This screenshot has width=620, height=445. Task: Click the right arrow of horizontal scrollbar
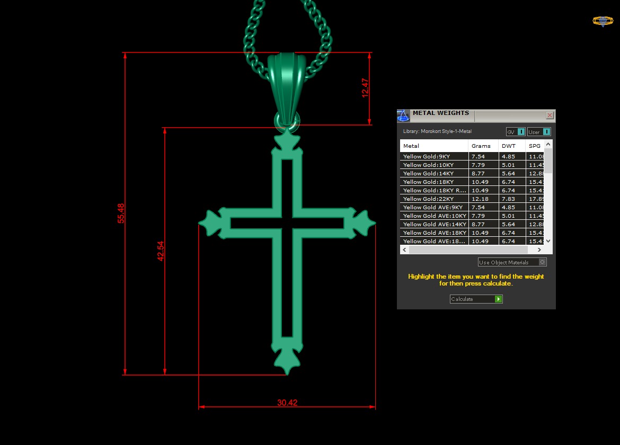click(539, 250)
